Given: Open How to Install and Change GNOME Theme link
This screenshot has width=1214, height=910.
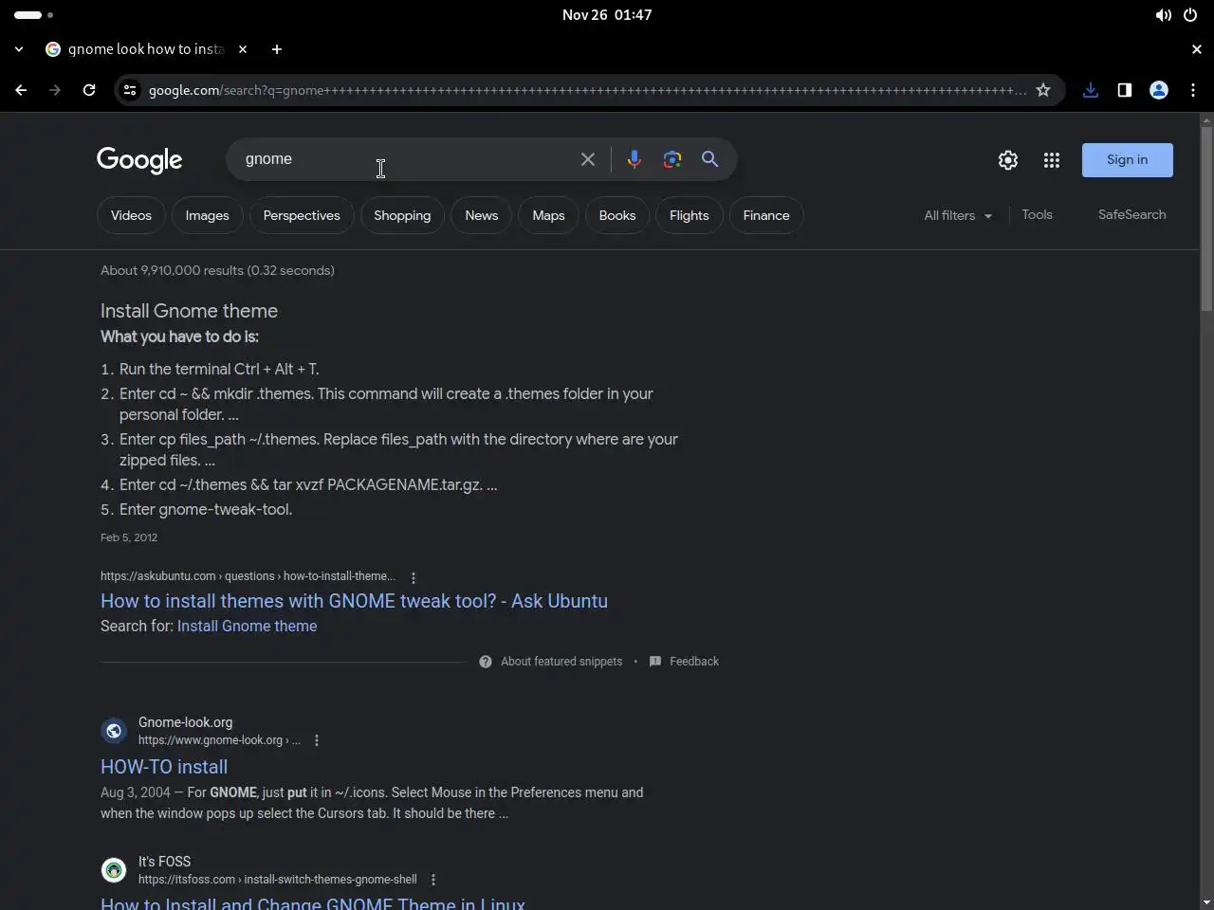Looking at the screenshot, I should point(313,903).
